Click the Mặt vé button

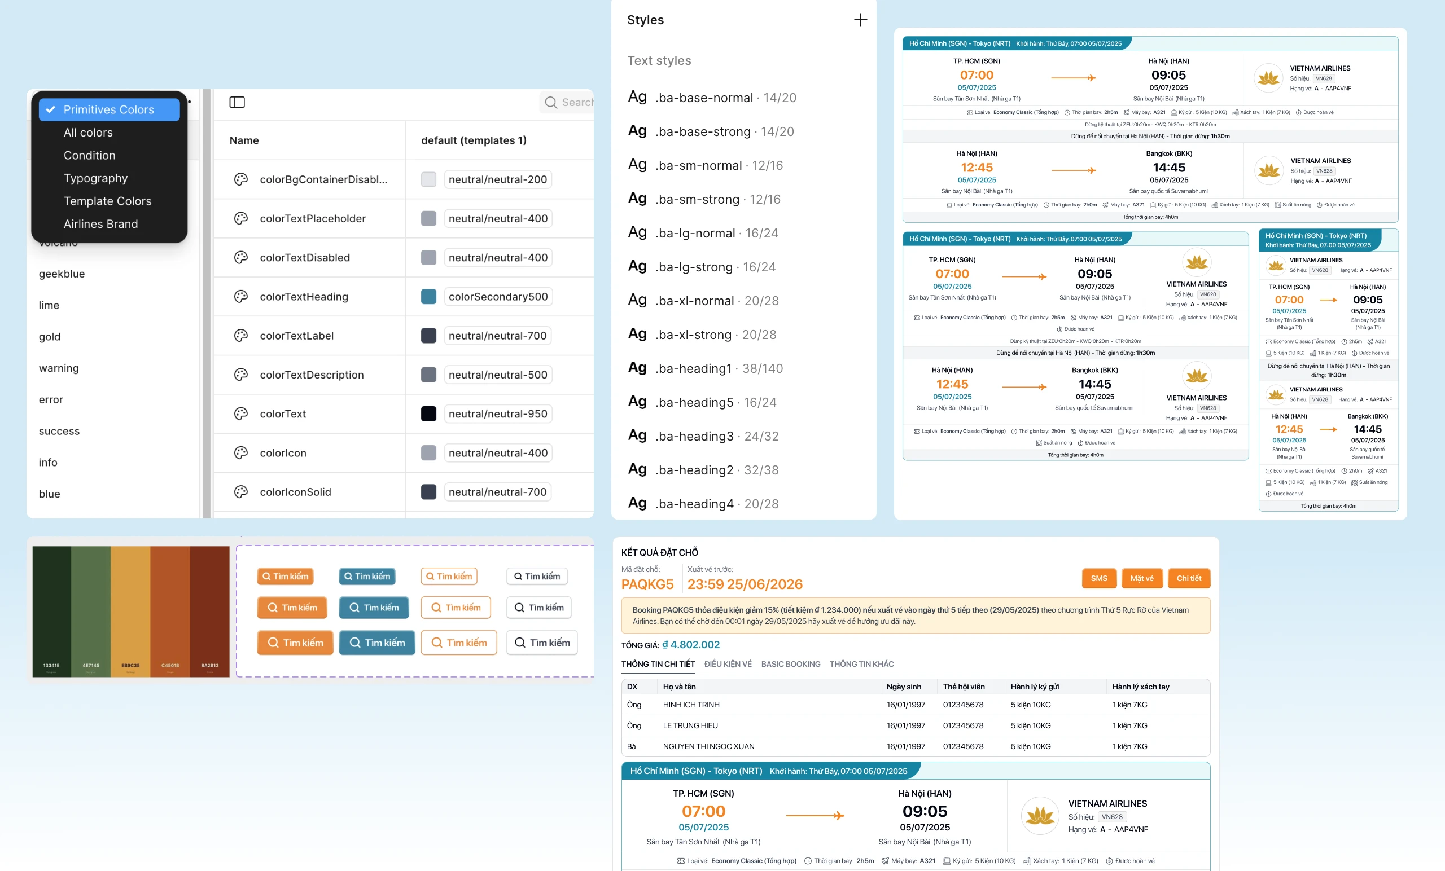pyautogui.click(x=1142, y=579)
